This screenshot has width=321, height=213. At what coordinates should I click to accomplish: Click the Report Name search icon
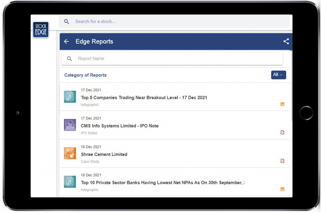click(x=69, y=59)
